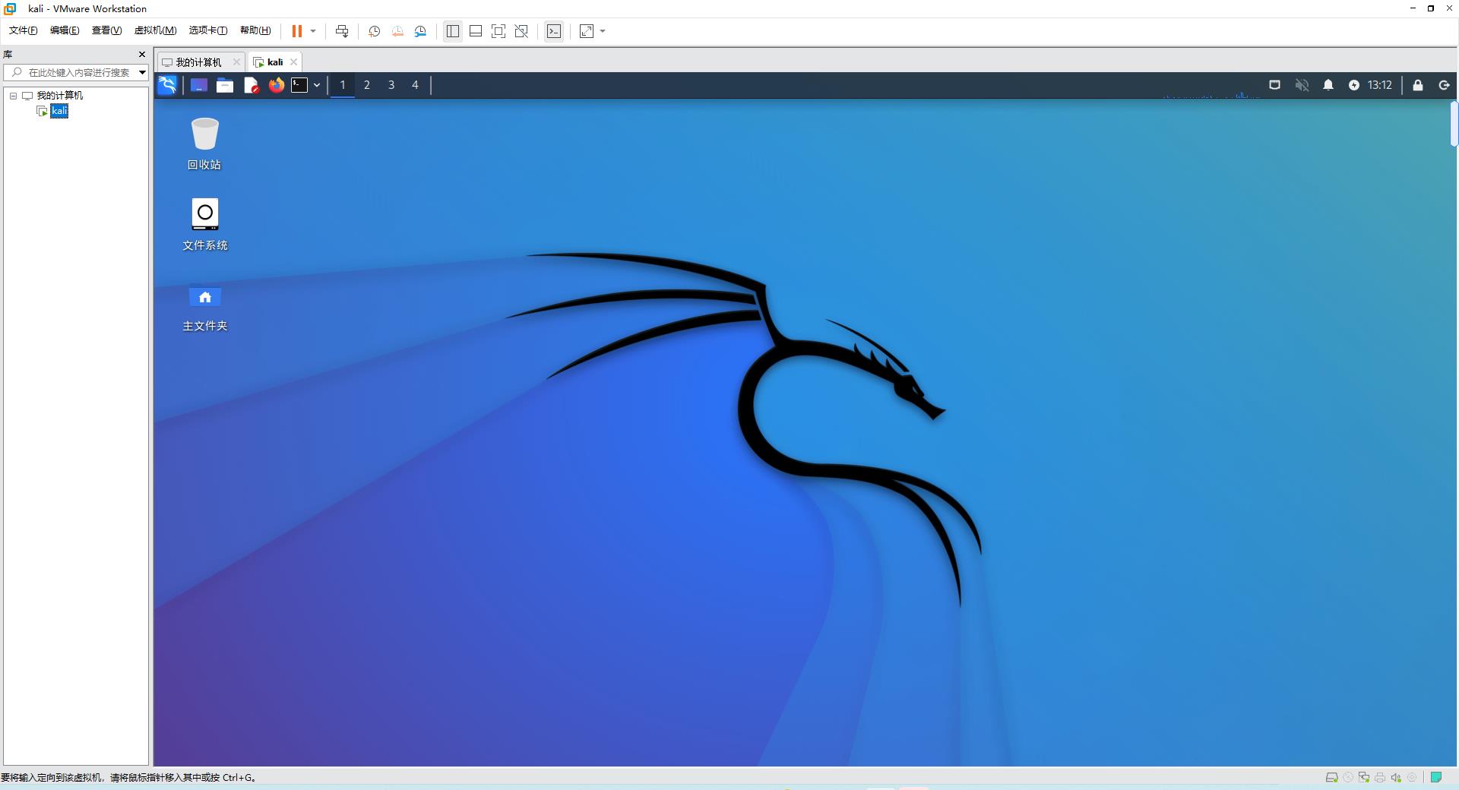
Task: Open Kali notifications bell
Action: (1328, 85)
